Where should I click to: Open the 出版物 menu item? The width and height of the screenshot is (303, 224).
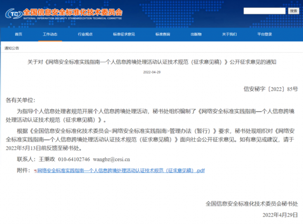[196, 34]
